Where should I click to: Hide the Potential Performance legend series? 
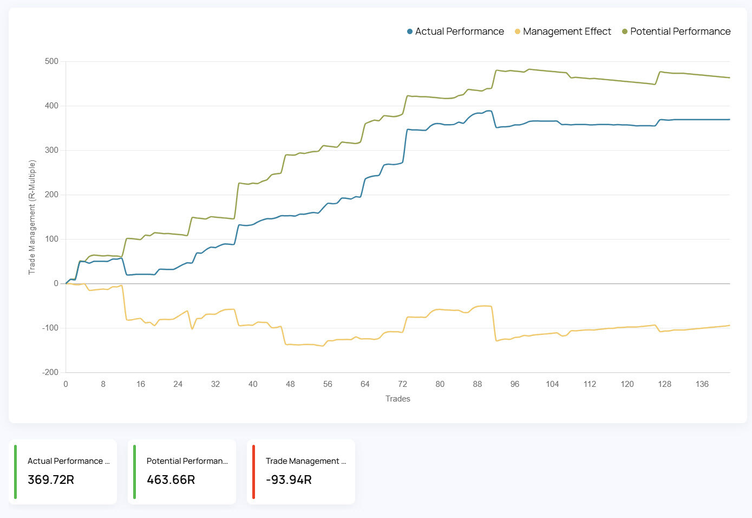[x=680, y=31]
